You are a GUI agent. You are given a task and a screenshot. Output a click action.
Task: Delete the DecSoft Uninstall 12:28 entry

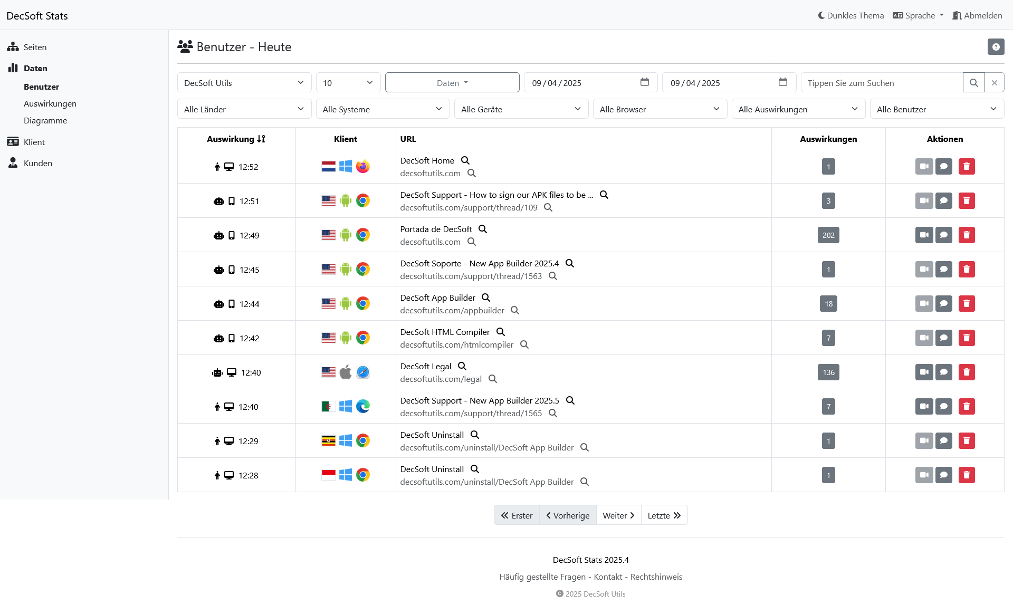tap(967, 475)
